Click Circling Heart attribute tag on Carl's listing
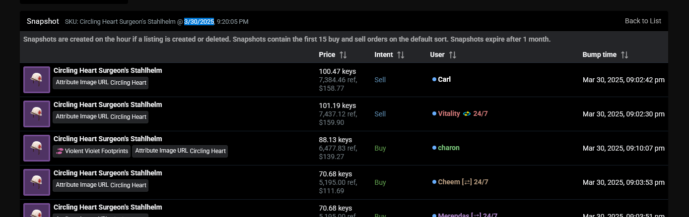 tap(100, 83)
